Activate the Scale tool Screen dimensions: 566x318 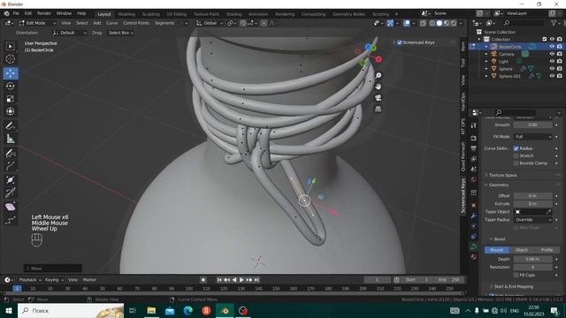tap(10, 99)
